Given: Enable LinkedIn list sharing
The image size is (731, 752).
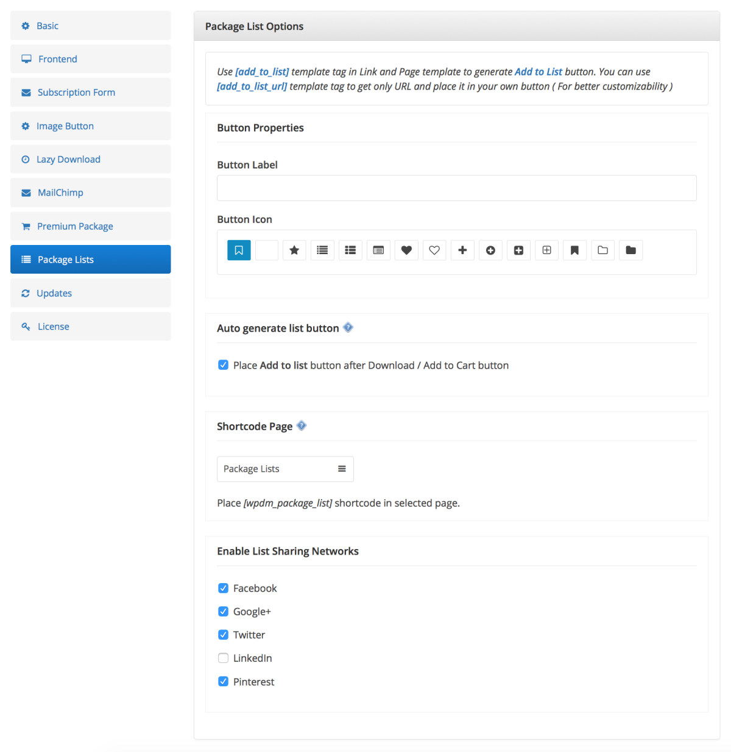Looking at the screenshot, I should (x=224, y=658).
